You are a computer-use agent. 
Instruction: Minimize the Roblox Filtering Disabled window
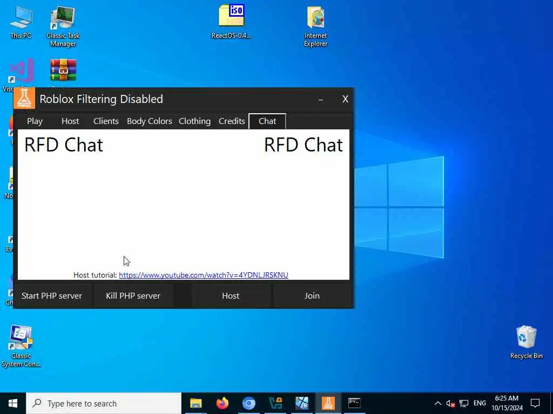(x=321, y=99)
